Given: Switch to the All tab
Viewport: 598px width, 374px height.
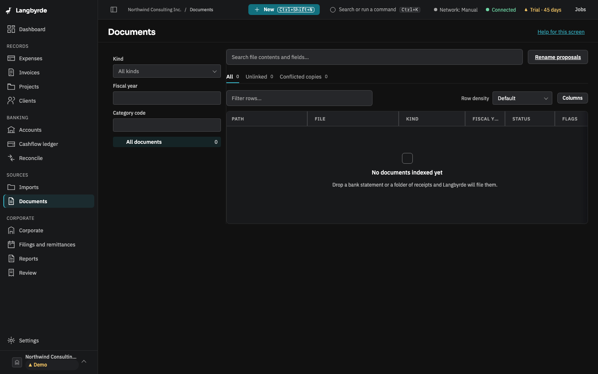Looking at the screenshot, I should point(233,76).
